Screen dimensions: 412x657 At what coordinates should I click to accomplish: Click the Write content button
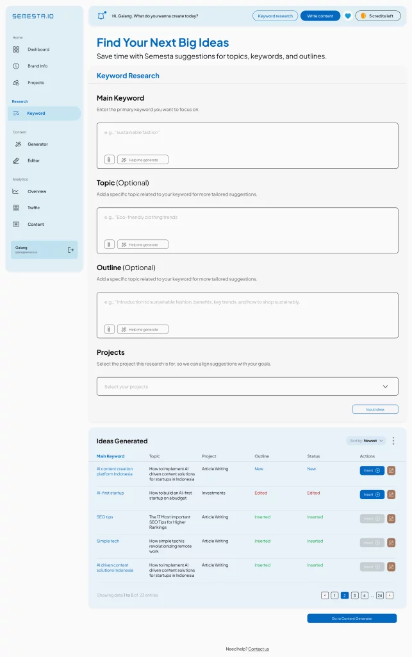point(320,16)
